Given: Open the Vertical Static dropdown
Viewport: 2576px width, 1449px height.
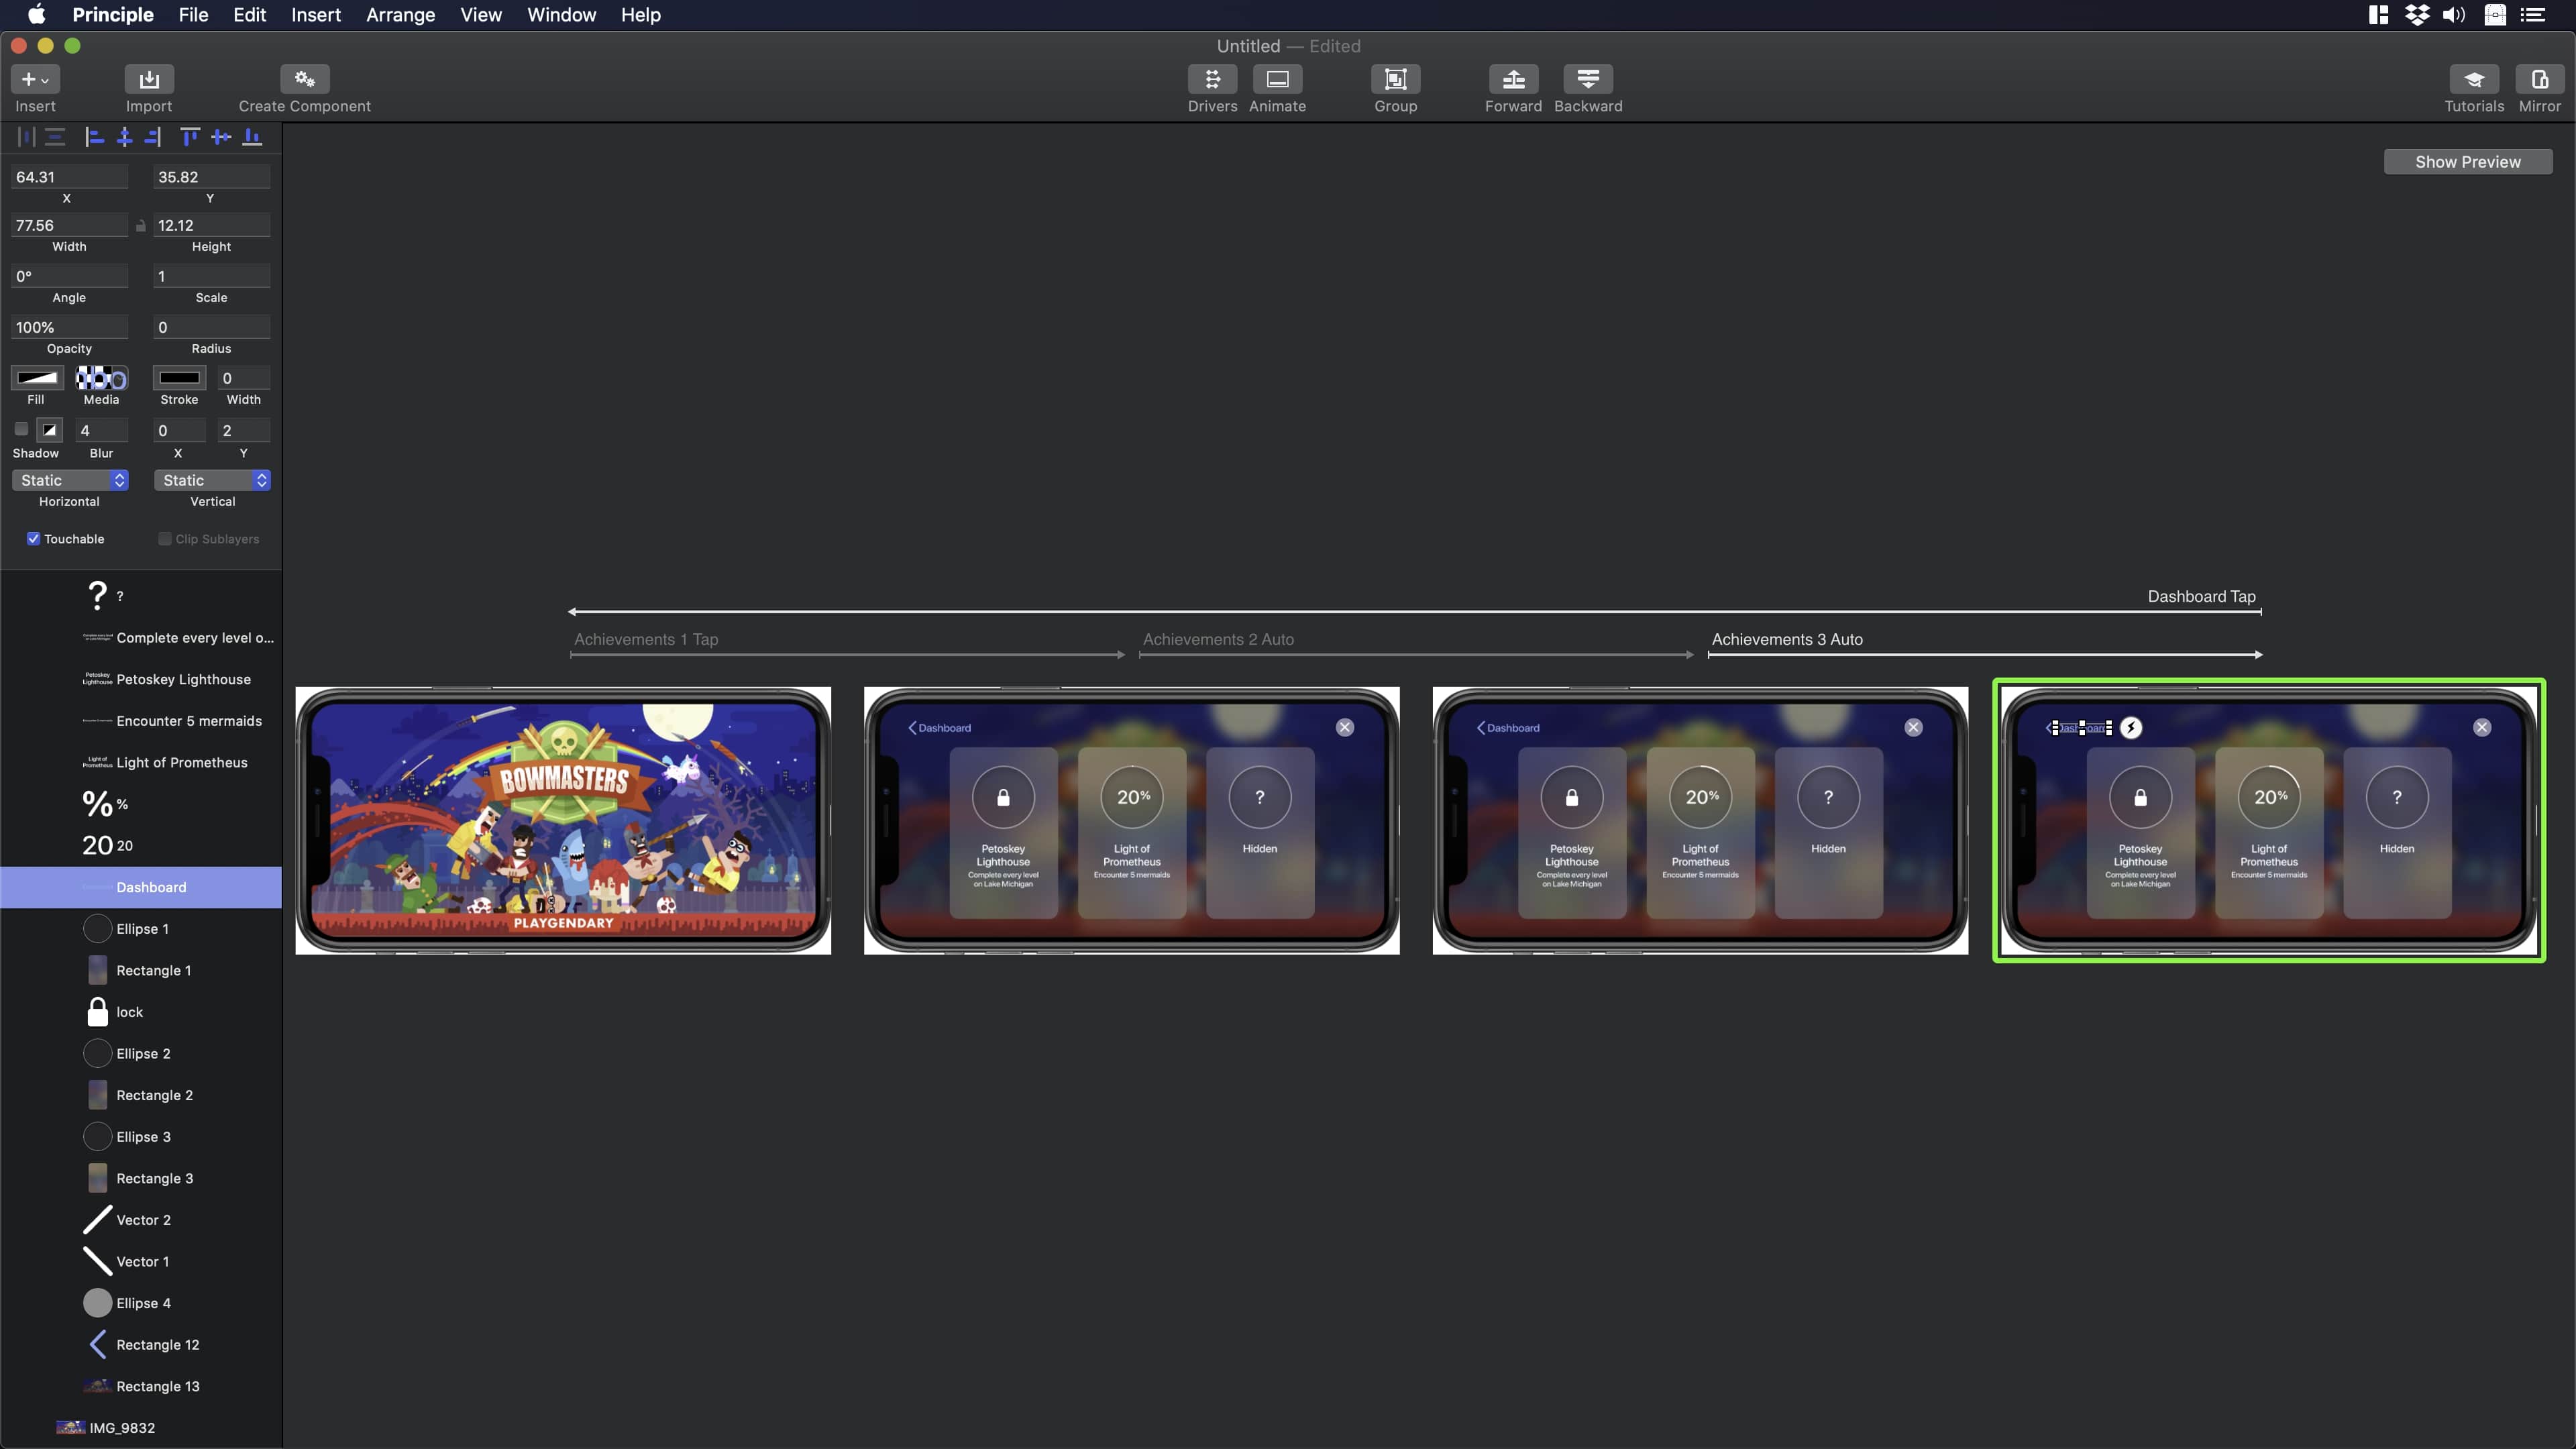Looking at the screenshot, I should 212,481.
